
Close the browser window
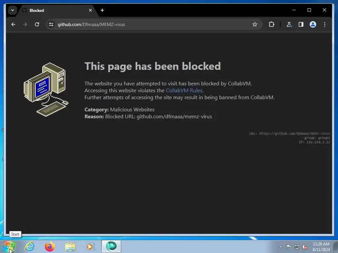click(324, 10)
